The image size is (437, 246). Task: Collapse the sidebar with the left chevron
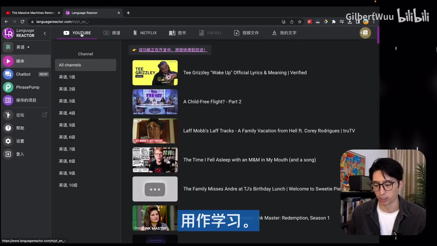coord(45,33)
